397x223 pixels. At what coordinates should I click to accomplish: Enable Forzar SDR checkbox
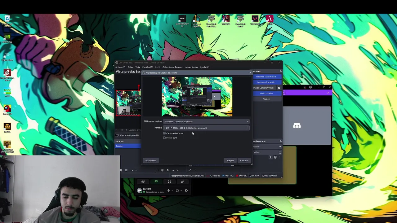(x=164, y=138)
